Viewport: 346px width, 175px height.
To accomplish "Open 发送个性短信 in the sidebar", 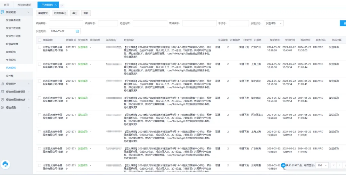I will (13, 28).
